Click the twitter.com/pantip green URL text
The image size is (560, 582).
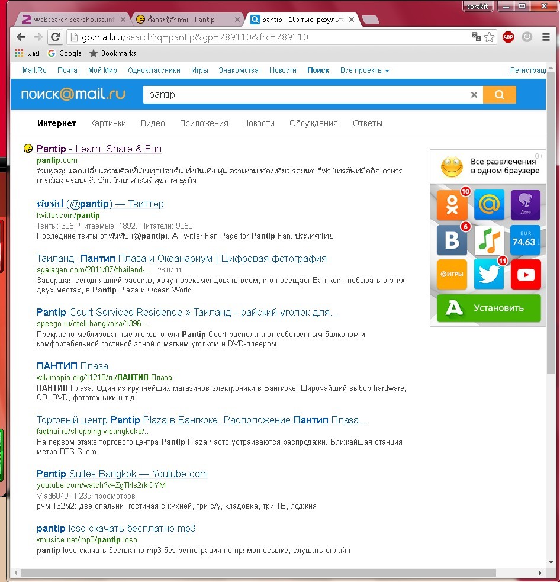68,216
